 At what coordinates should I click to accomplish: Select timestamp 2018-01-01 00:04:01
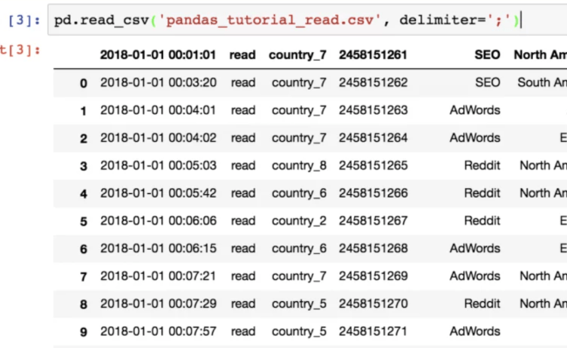[x=159, y=110]
